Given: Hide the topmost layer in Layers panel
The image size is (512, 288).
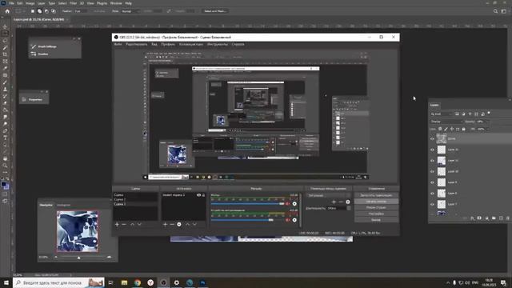Looking at the screenshot, I should [x=432, y=138].
